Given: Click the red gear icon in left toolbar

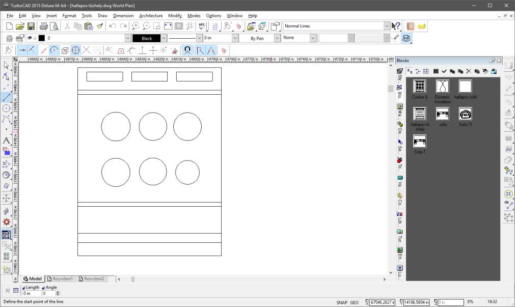Looking at the screenshot, I should [x=6, y=222].
